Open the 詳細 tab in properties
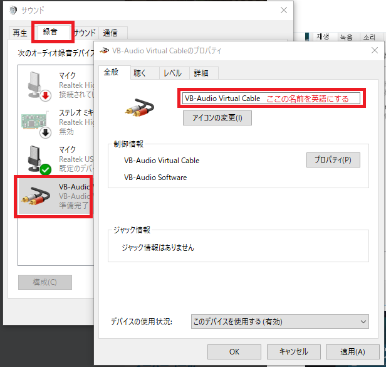The image size is (386, 367). (x=204, y=73)
